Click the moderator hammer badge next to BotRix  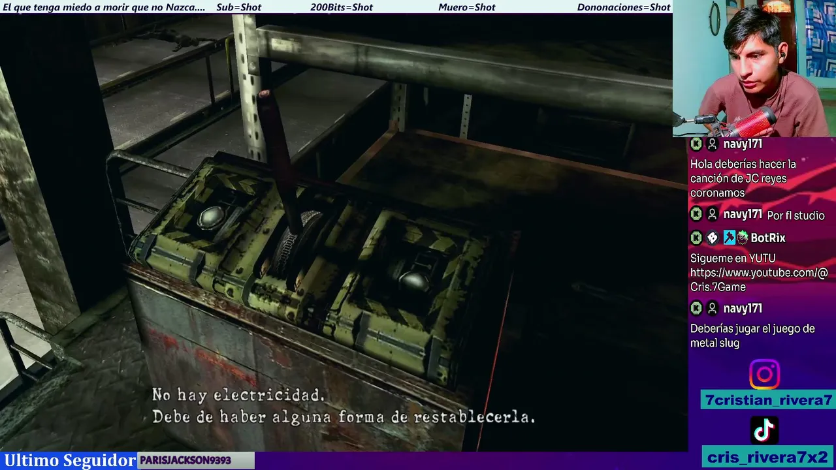[729, 238]
